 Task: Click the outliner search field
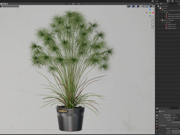(x=172, y=4)
